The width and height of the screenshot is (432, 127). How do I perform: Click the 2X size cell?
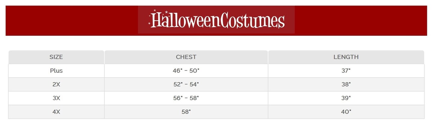point(56,84)
